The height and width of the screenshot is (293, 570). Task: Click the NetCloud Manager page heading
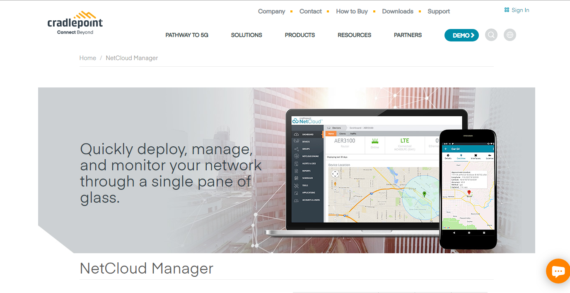point(147,269)
